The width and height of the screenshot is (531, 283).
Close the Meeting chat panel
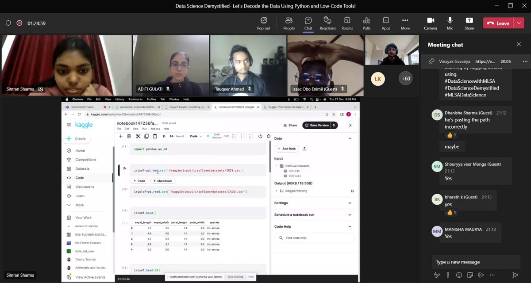tap(519, 44)
